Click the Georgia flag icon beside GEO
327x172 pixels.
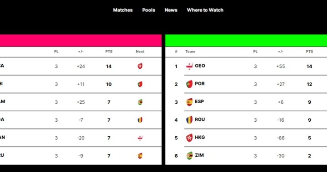tap(189, 66)
